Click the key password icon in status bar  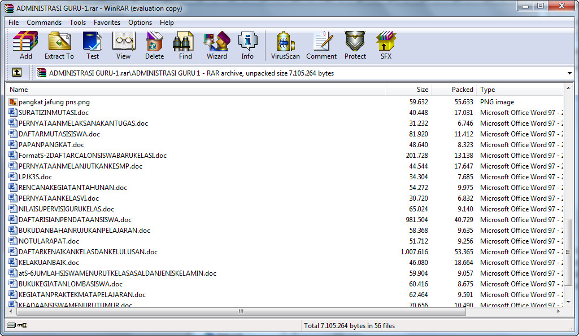pyautogui.click(x=22, y=325)
